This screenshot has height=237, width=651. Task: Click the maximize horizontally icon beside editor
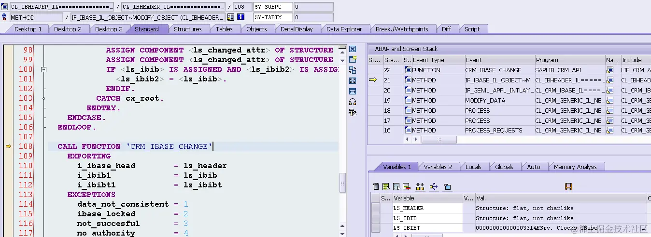pyautogui.click(x=353, y=91)
